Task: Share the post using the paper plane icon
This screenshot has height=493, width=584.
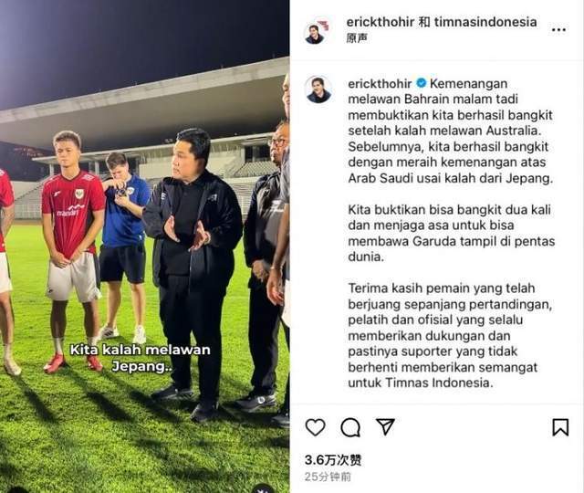Action: (x=385, y=426)
